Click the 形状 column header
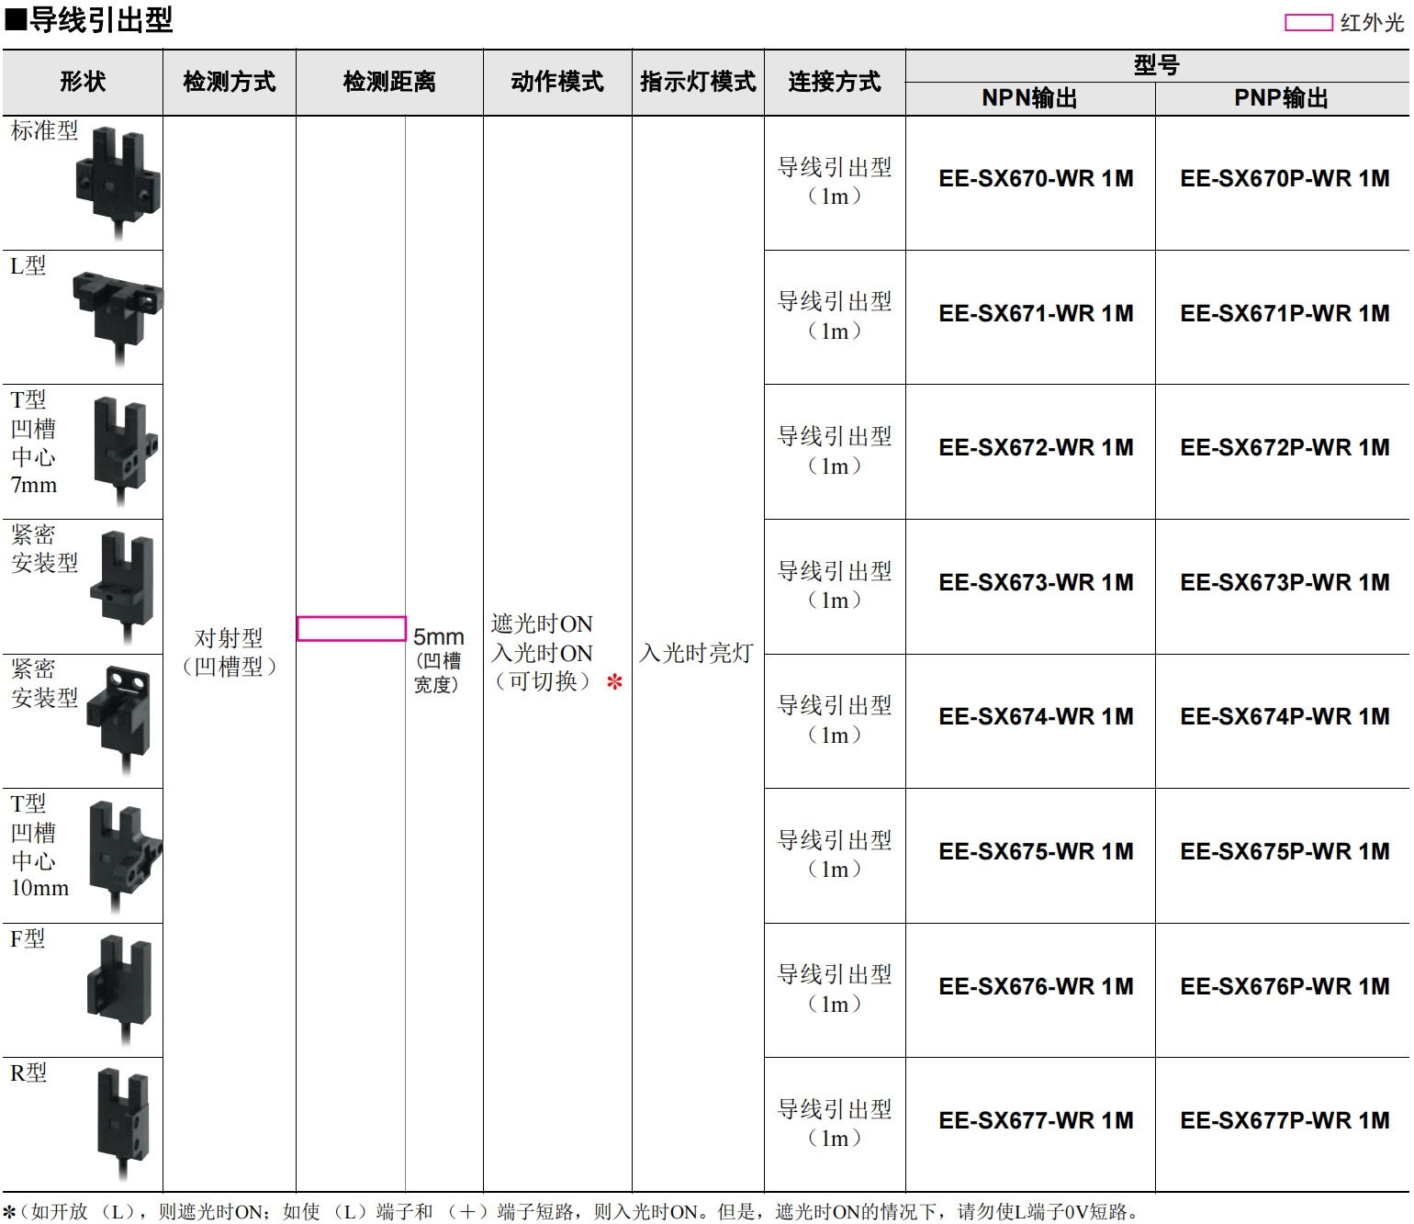1414x1224 pixels. click(83, 82)
